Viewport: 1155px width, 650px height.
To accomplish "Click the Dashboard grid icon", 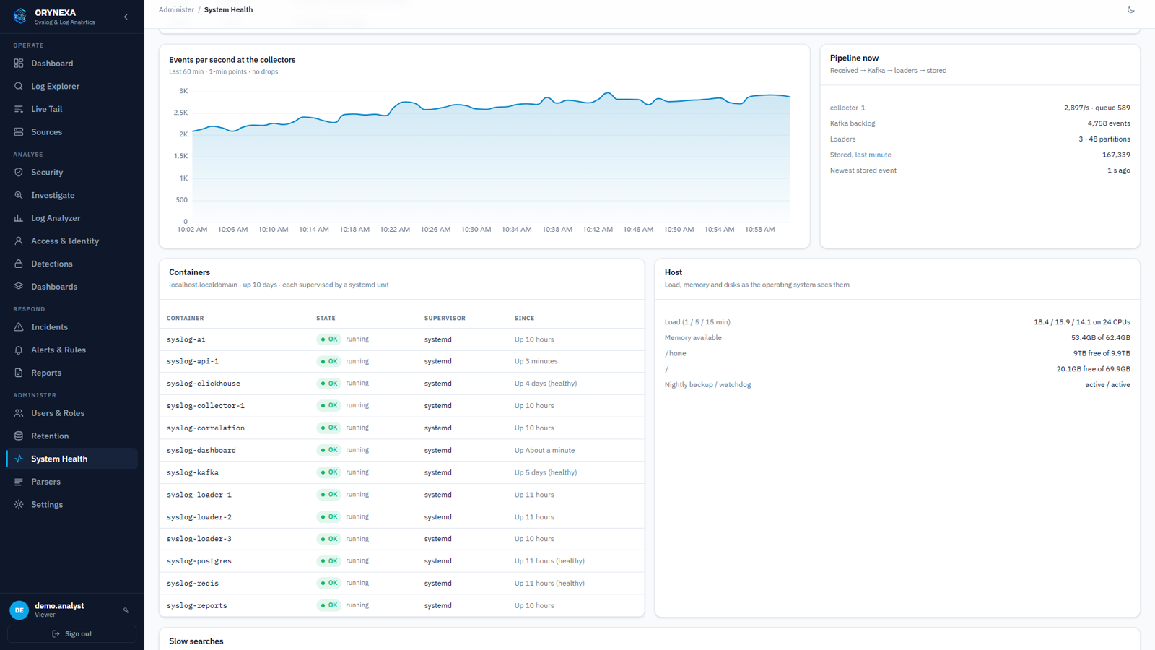I will pyautogui.click(x=19, y=64).
